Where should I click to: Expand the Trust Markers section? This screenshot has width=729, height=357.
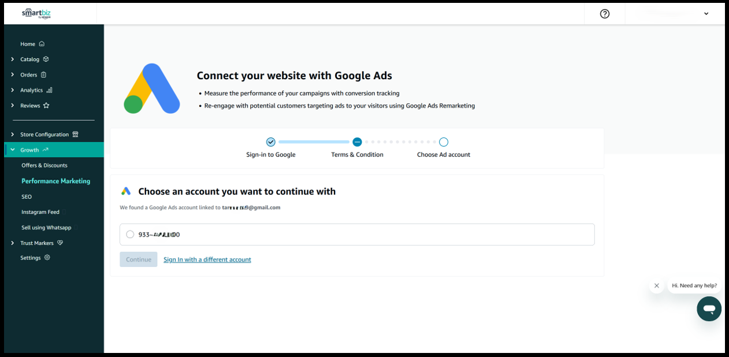click(x=13, y=243)
